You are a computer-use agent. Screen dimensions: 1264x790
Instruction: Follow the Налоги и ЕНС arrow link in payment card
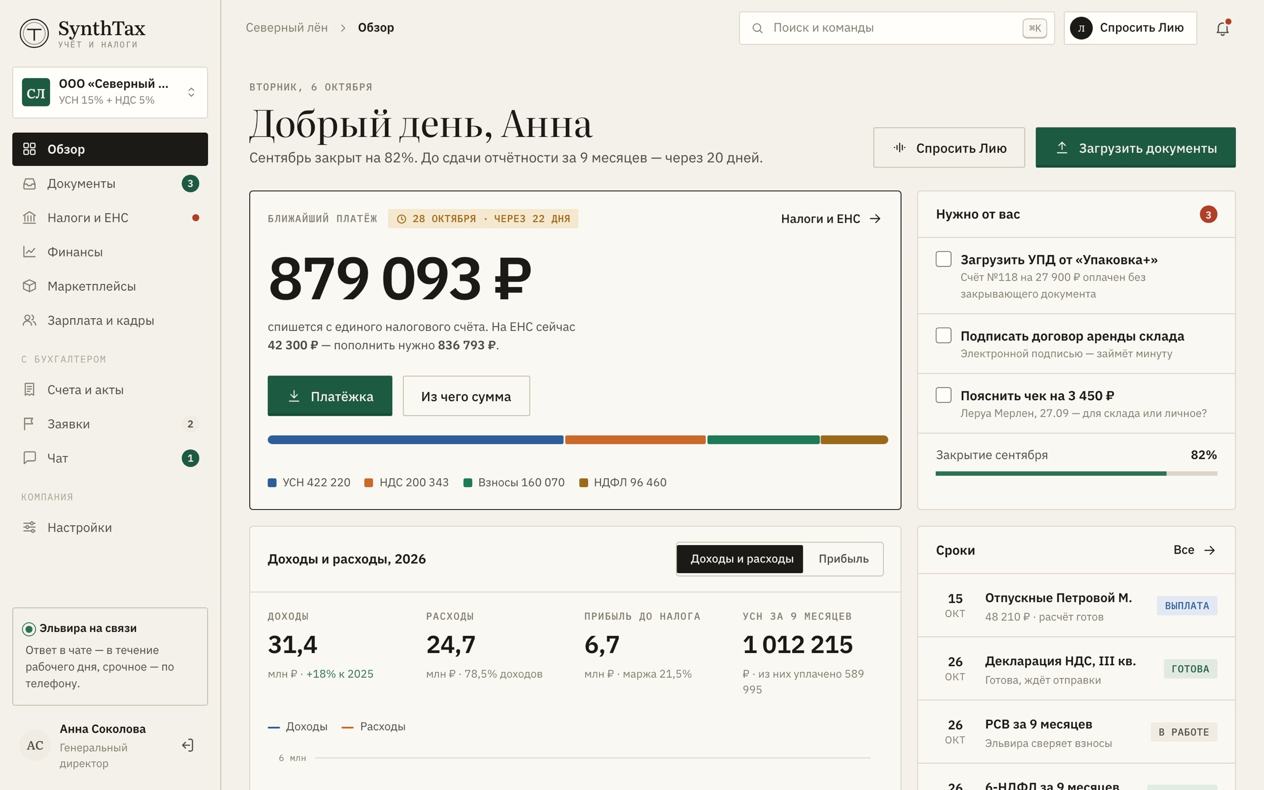(x=831, y=219)
